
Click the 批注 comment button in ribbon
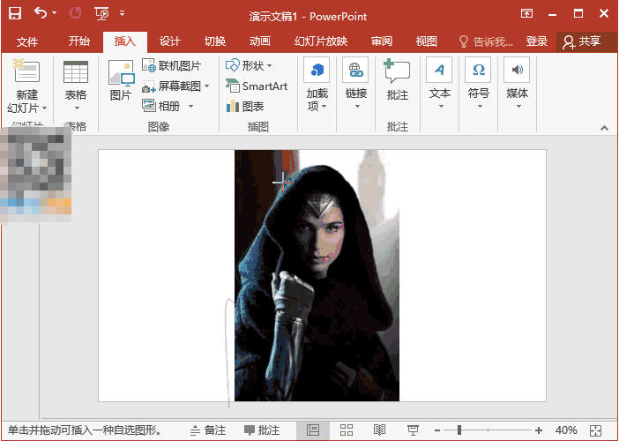click(x=397, y=79)
